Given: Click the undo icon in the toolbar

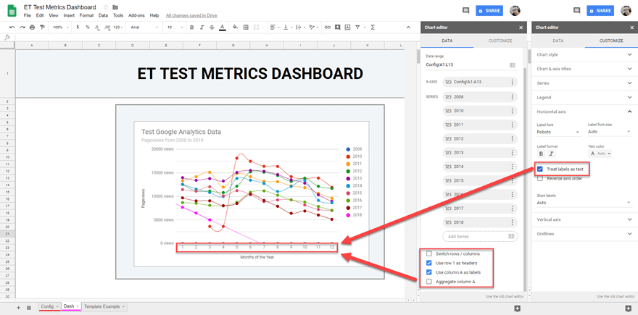Looking at the screenshot, I should point(12,28).
